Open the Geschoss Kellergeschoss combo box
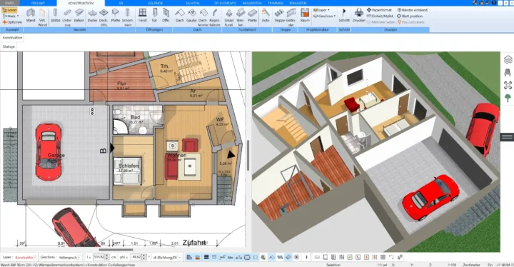The width and height of the screenshot is (514, 267). click(x=69, y=258)
